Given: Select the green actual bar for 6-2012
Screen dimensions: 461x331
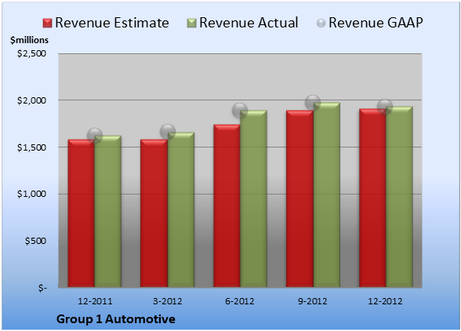Looking at the screenshot, I should tap(253, 198).
